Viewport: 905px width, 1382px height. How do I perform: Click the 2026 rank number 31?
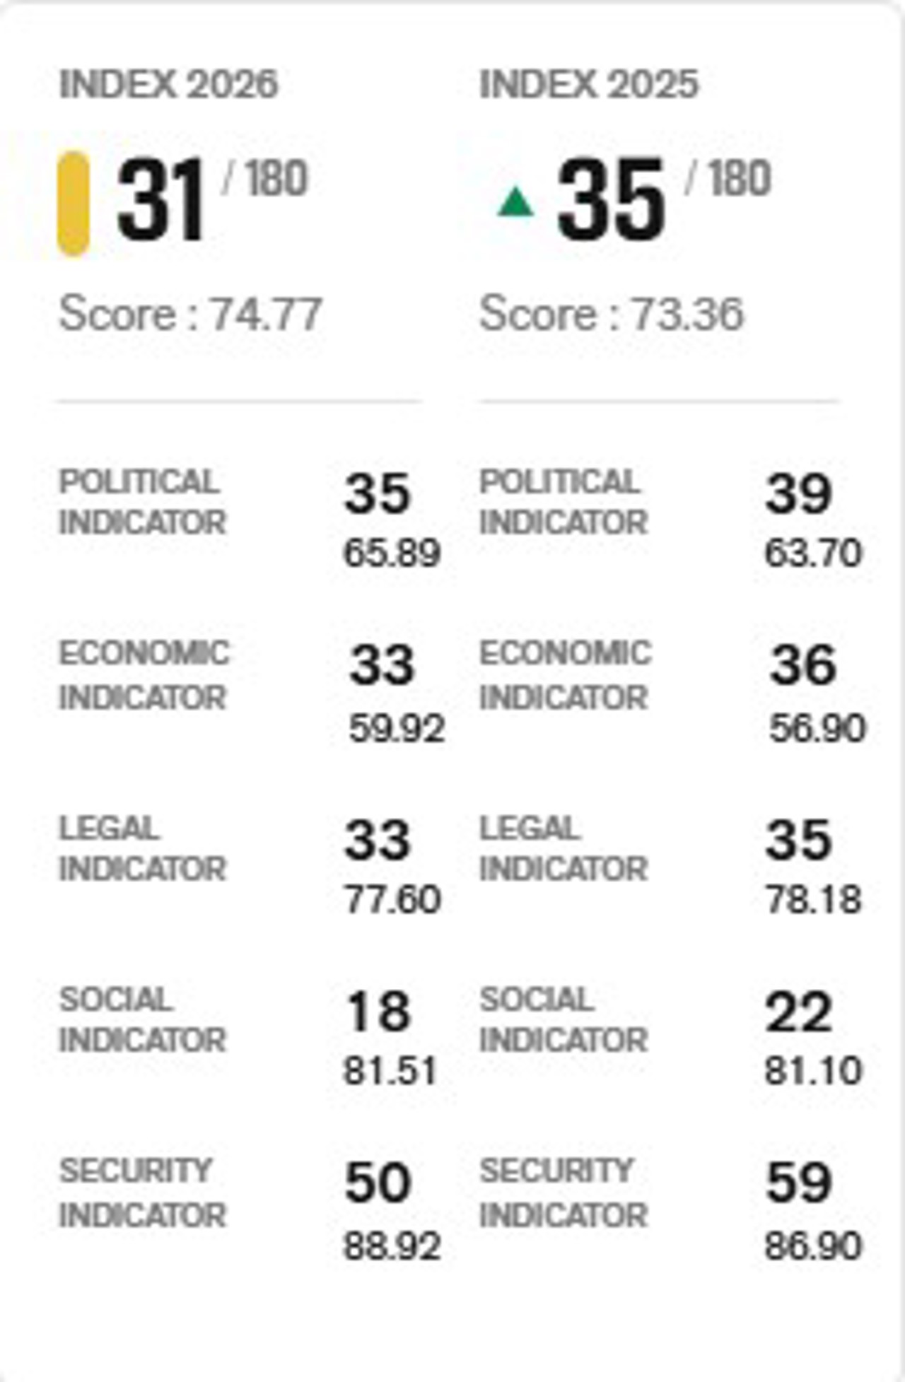pos(161,200)
